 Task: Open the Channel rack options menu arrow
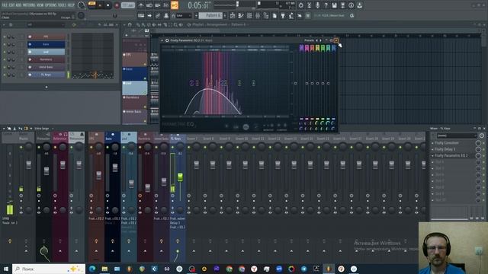[4, 24]
